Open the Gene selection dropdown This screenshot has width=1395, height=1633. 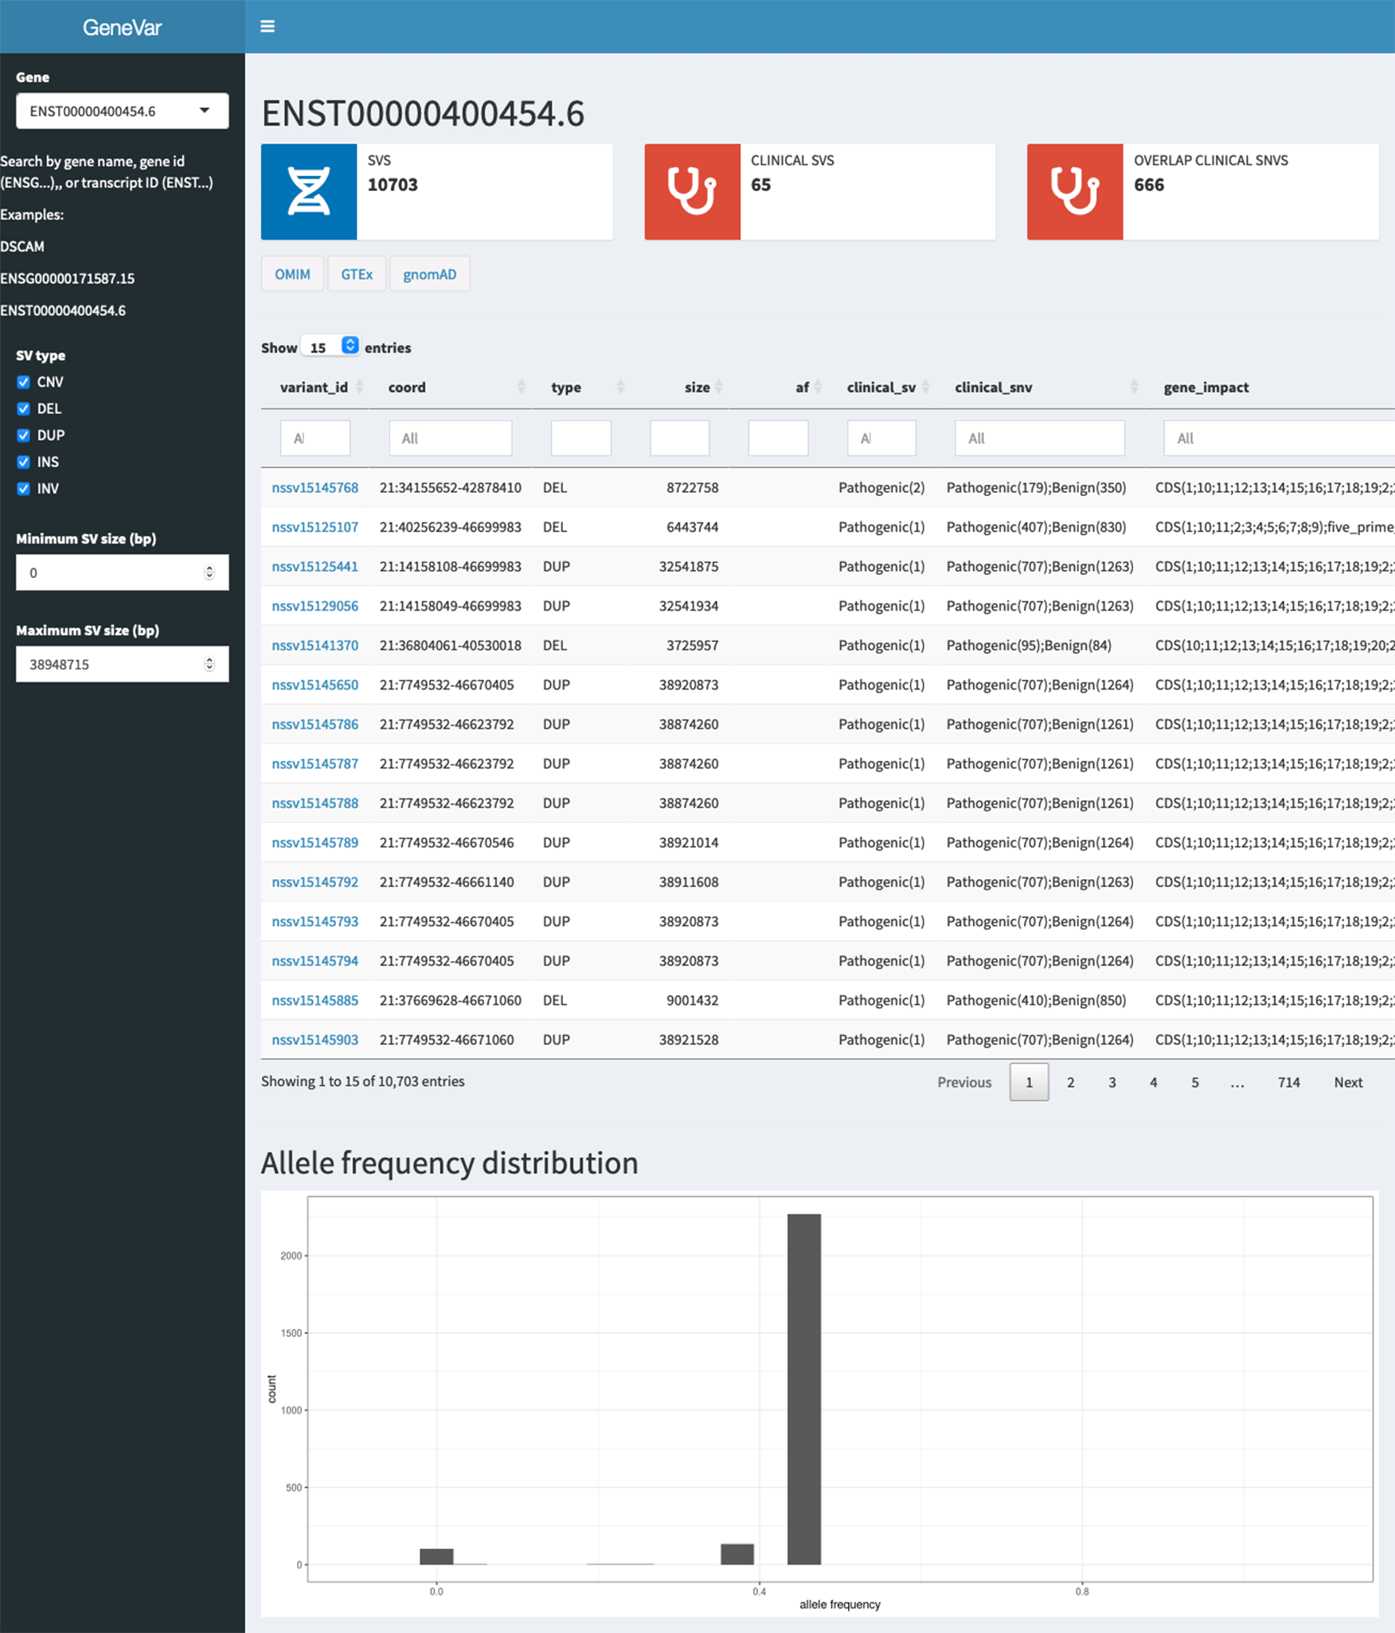point(122,111)
